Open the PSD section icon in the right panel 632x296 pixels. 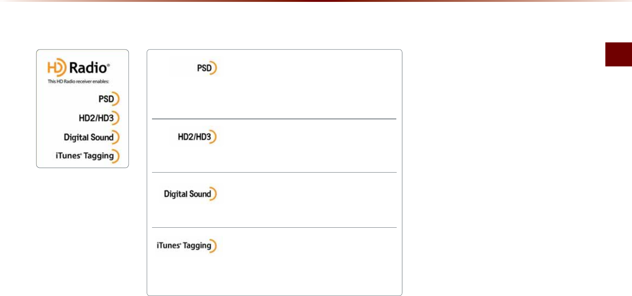click(x=207, y=68)
